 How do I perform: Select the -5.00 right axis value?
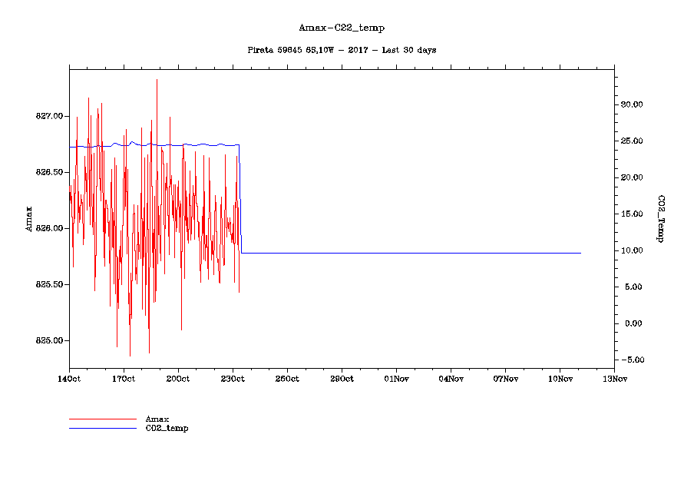point(632,360)
